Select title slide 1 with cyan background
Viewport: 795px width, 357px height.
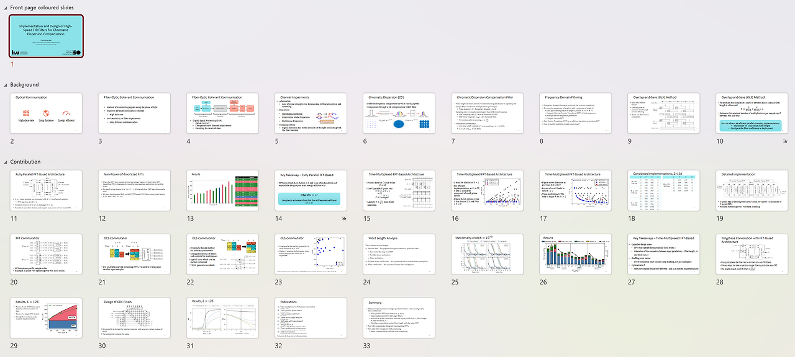coord(47,37)
